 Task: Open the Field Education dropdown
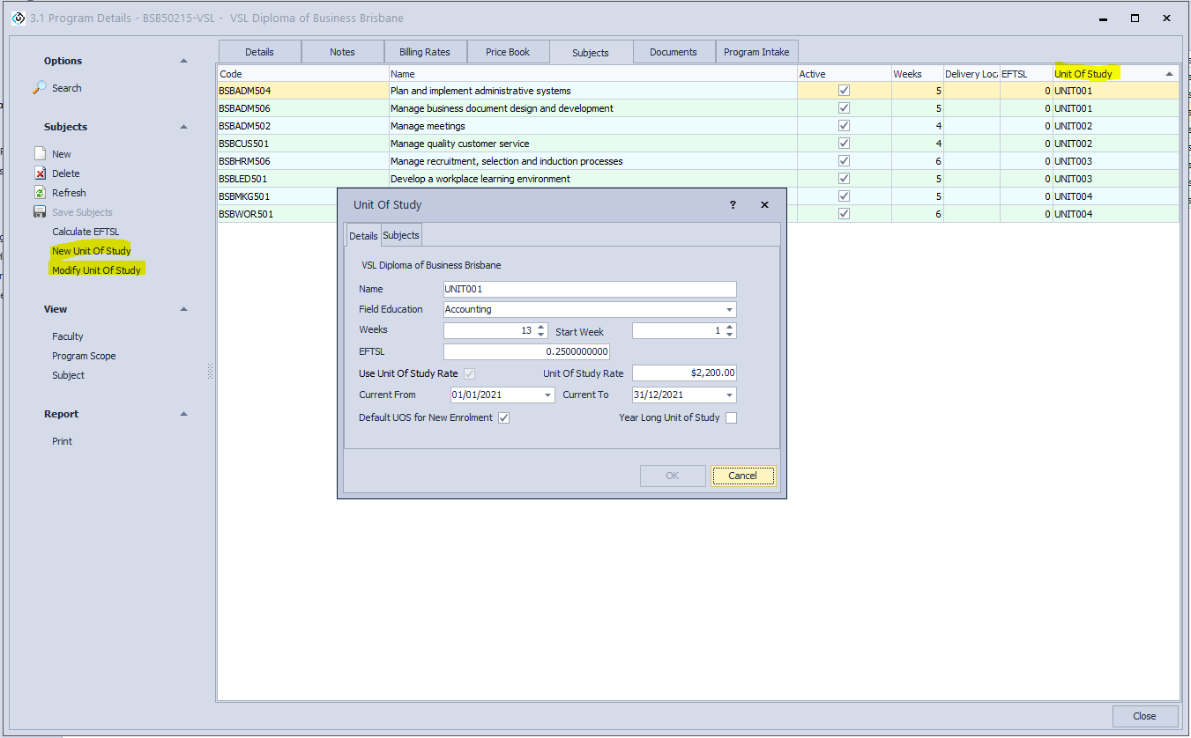click(x=729, y=310)
